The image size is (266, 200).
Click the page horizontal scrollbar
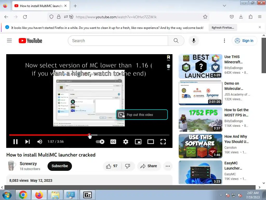pos(130,187)
